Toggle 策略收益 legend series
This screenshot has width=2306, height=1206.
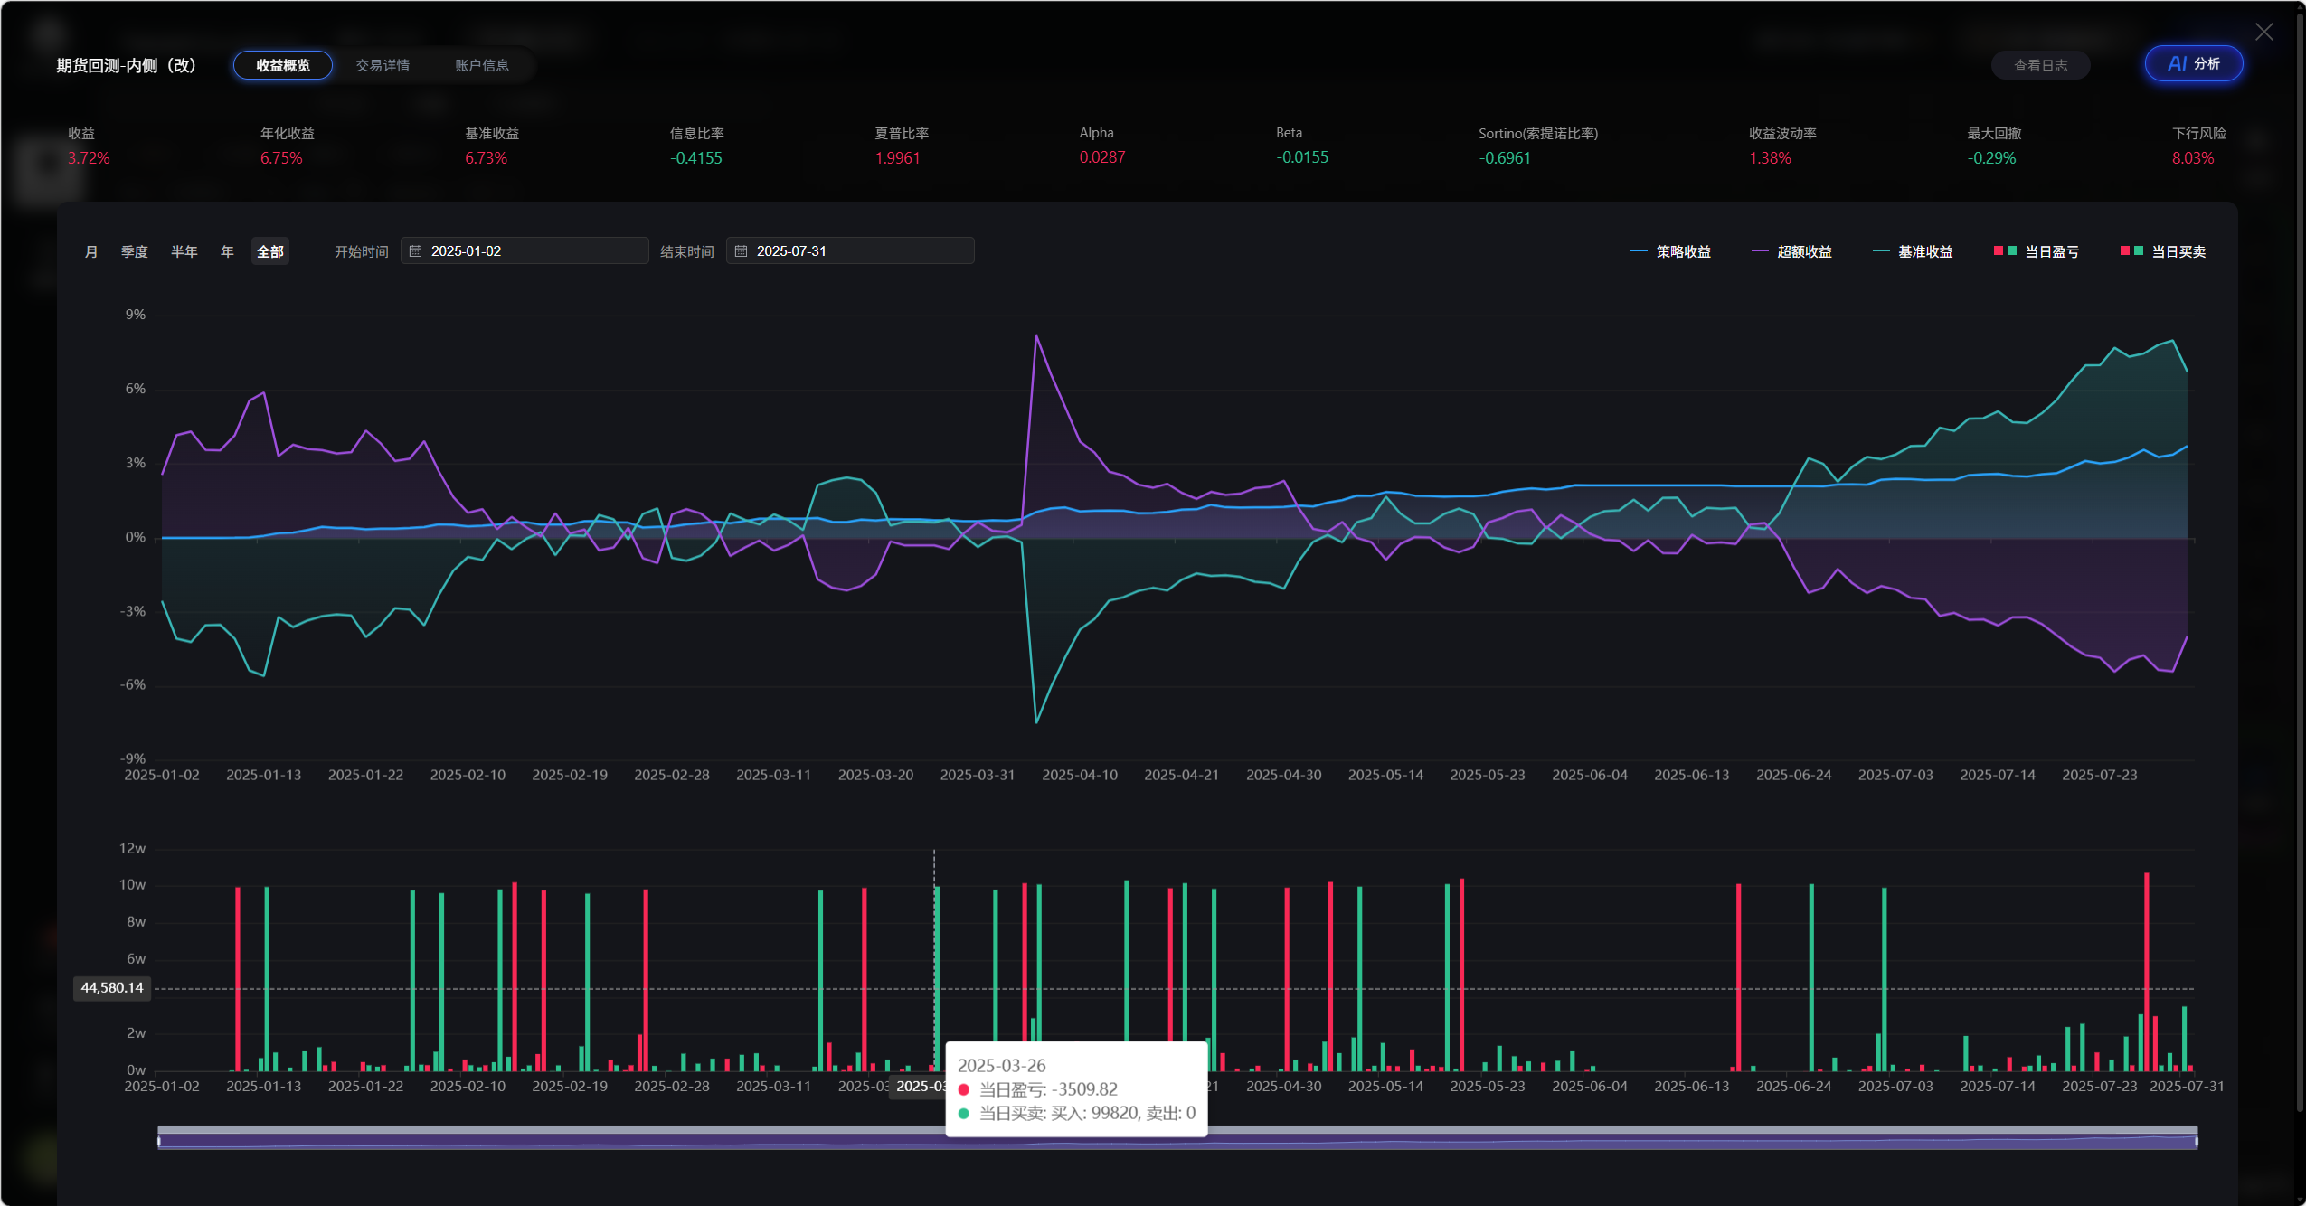click(x=1670, y=251)
